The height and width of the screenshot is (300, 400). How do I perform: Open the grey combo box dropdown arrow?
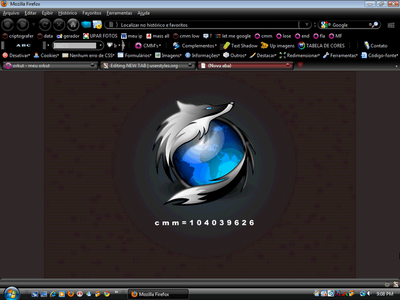[101, 46]
